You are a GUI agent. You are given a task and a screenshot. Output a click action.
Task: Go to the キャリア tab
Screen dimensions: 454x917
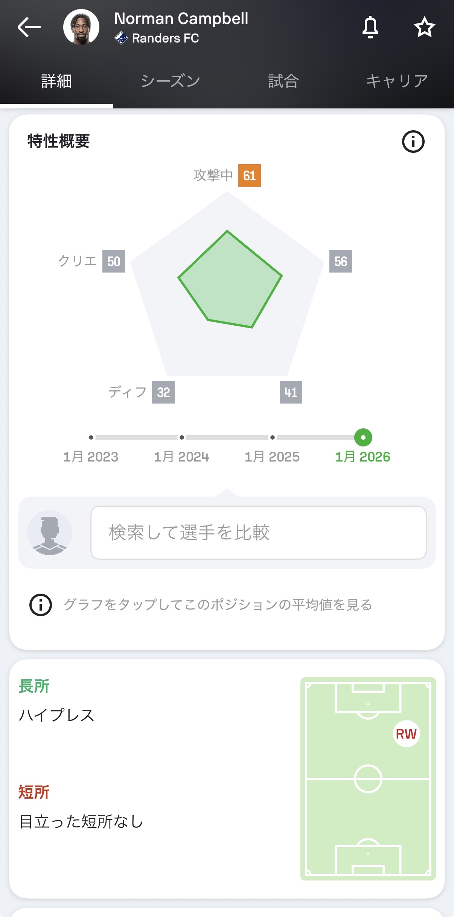[397, 81]
